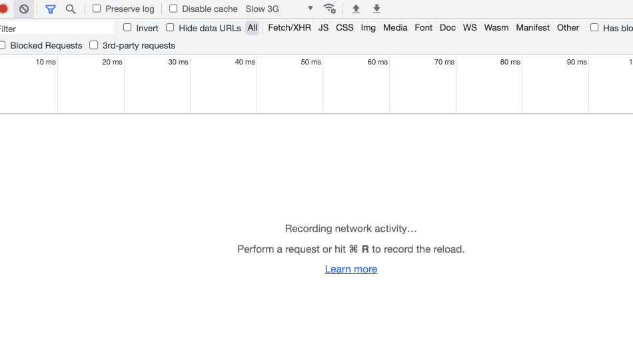Enable the Preserve log checkbox
The width and height of the screenshot is (633, 363).
pos(97,9)
